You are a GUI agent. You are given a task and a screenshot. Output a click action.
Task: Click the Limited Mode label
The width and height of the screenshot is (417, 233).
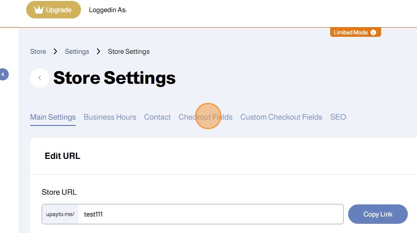351,32
